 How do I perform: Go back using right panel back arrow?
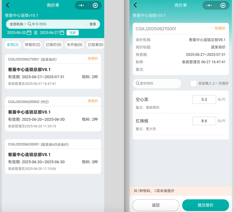coord(135,5)
